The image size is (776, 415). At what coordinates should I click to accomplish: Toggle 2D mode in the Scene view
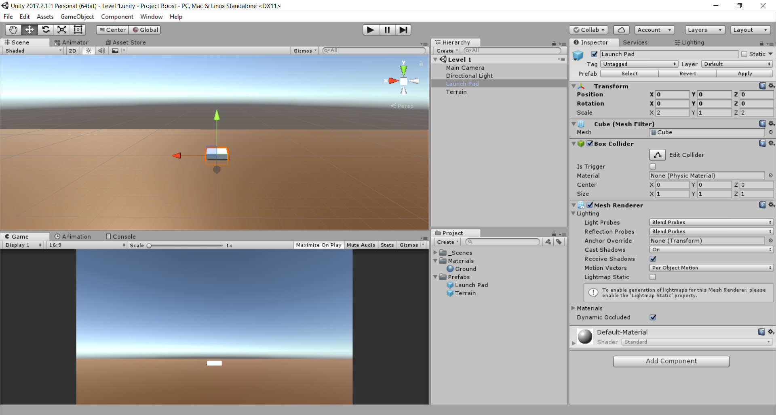[72, 50]
